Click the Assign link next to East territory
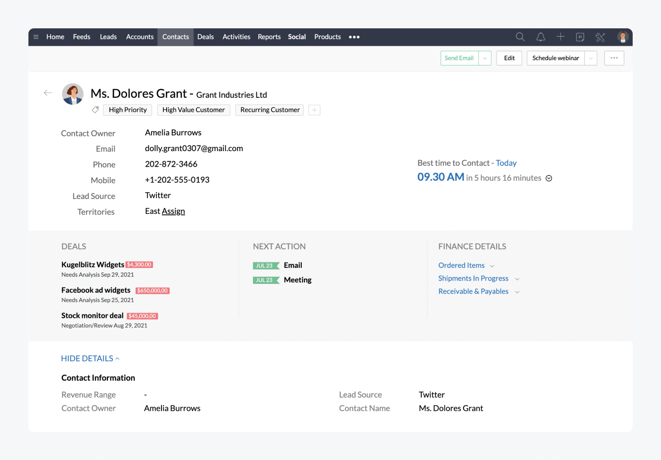 173,211
